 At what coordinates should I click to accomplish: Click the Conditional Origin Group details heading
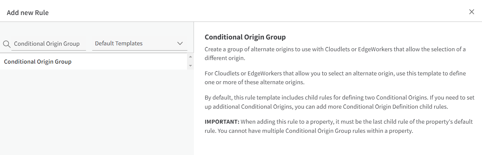(x=245, y=37)
